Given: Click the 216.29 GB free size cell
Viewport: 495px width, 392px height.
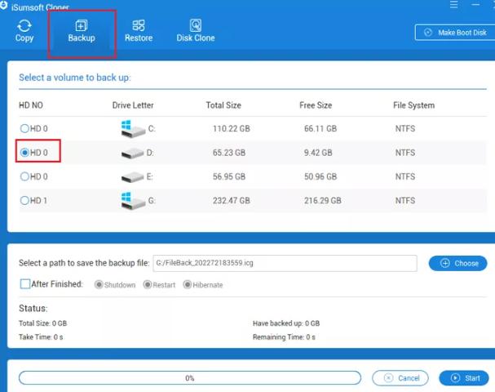Looking at the screenshot, I should tap(323, 201).
